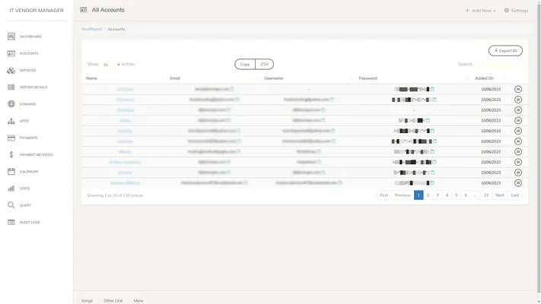Screen dimensions: 541x304
Task: Open Server Details from sidebar
Action: coord(11,87)
